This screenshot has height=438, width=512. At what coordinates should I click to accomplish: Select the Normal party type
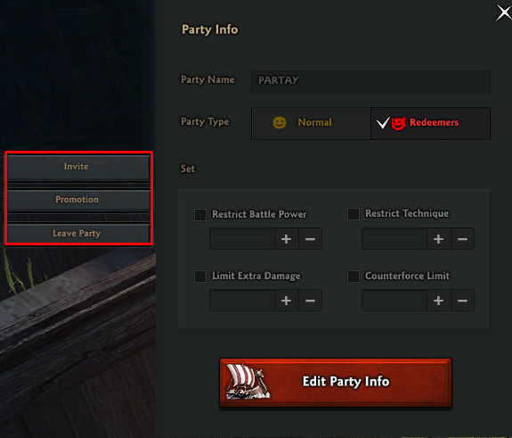[311, 123]
